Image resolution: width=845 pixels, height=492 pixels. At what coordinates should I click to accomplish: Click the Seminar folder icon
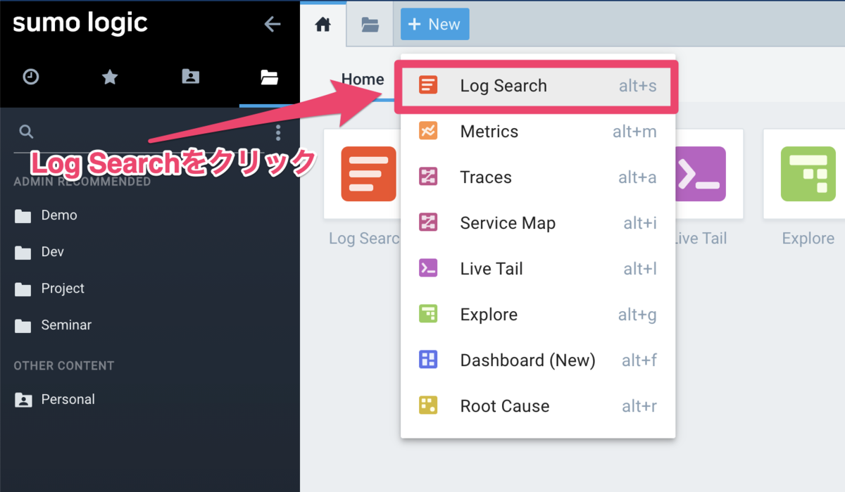tap(23, 326)
